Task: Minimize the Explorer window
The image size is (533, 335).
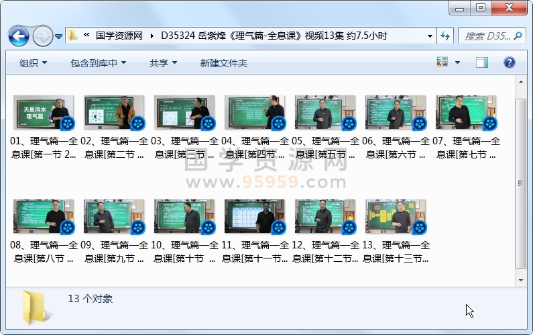Action: click(459, 8)
